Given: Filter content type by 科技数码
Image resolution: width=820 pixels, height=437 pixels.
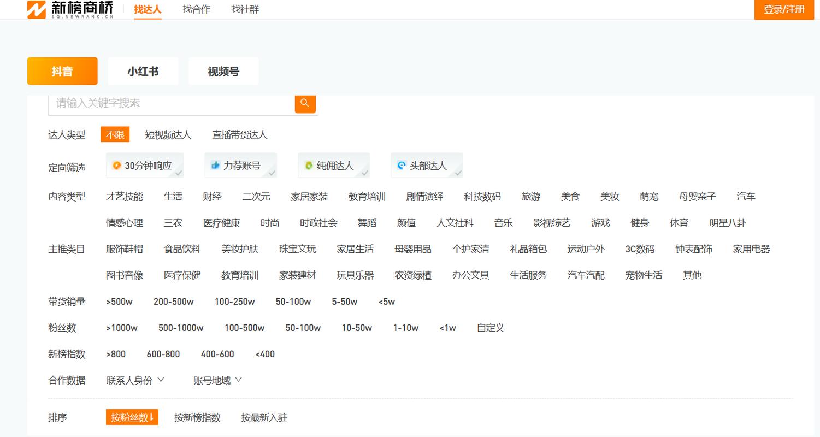Looking at the screenshot, I should [x=482, y=197].
